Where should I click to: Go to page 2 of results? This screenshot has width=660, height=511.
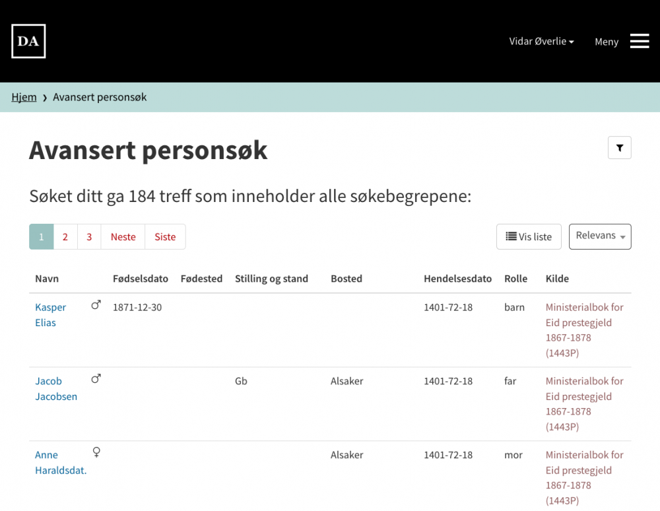(x=65, y=236)
